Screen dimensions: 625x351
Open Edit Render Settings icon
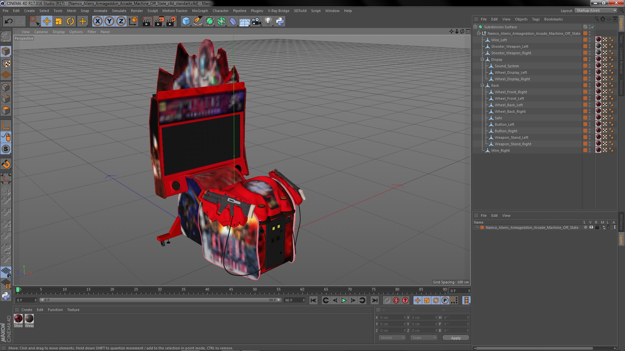[x=171, y=21]
